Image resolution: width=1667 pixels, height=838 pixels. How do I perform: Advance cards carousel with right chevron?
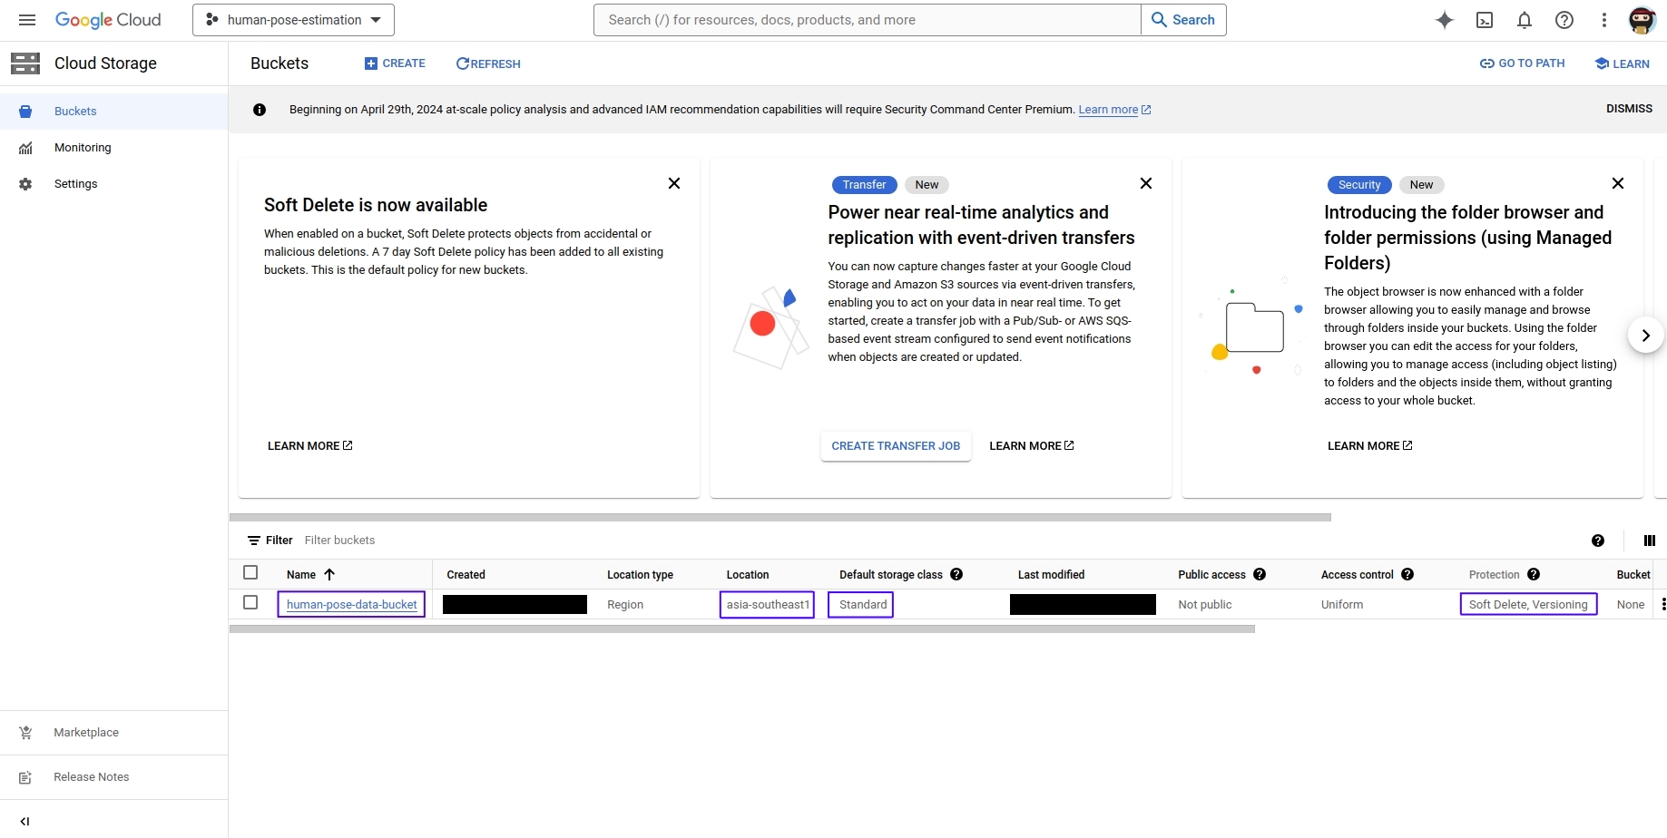(x=1645, y=336)
